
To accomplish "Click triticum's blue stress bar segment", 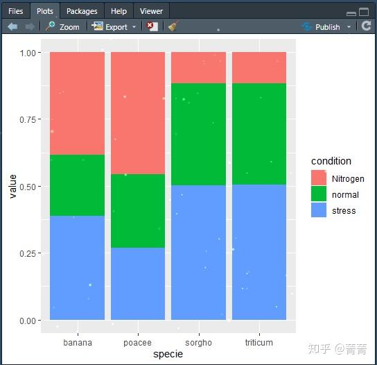I will [259, 252].
